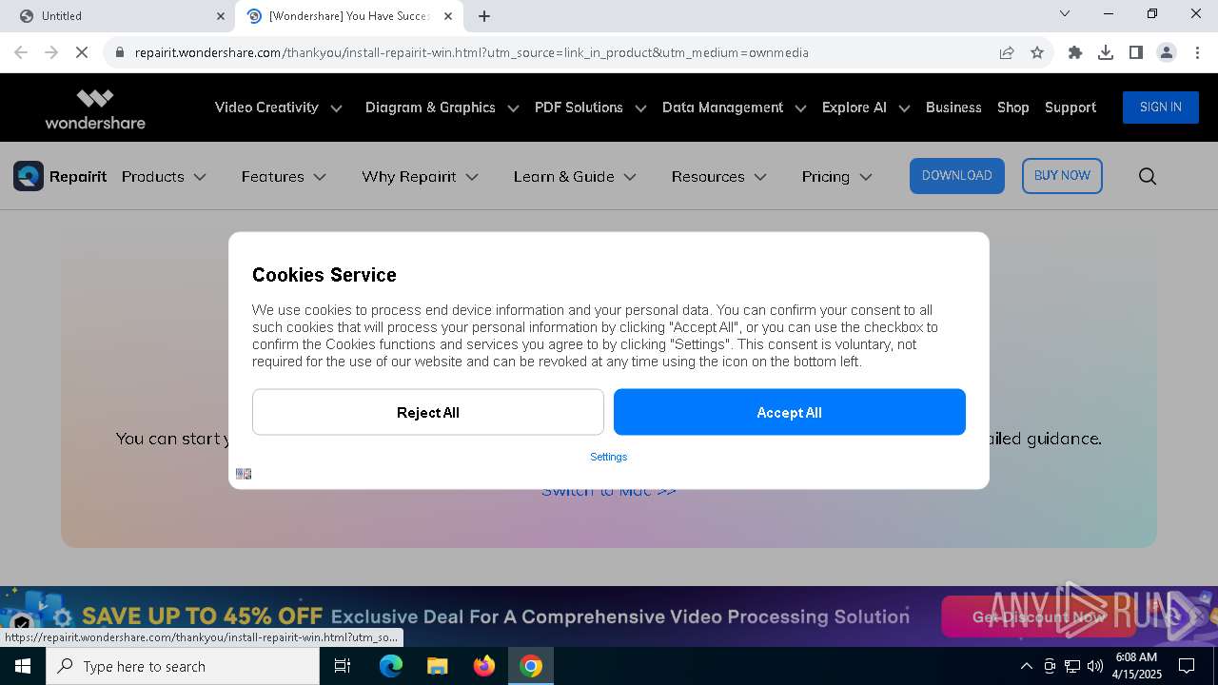Image resolution: width=1218 pixels, height=685 pixels.
Task: Open taskbar clock and date
Action: pyautogui.click(x=1136, y=666)
